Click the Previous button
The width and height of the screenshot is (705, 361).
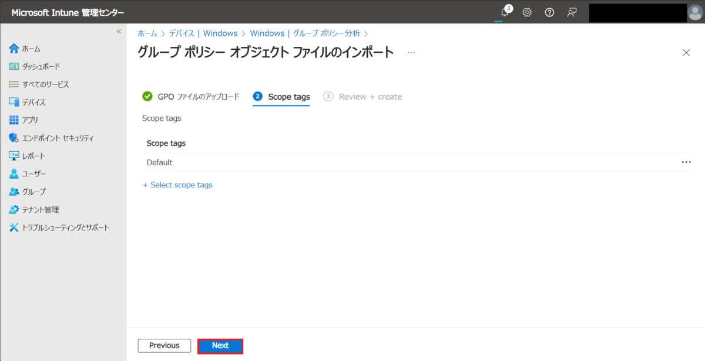point(164,346)
